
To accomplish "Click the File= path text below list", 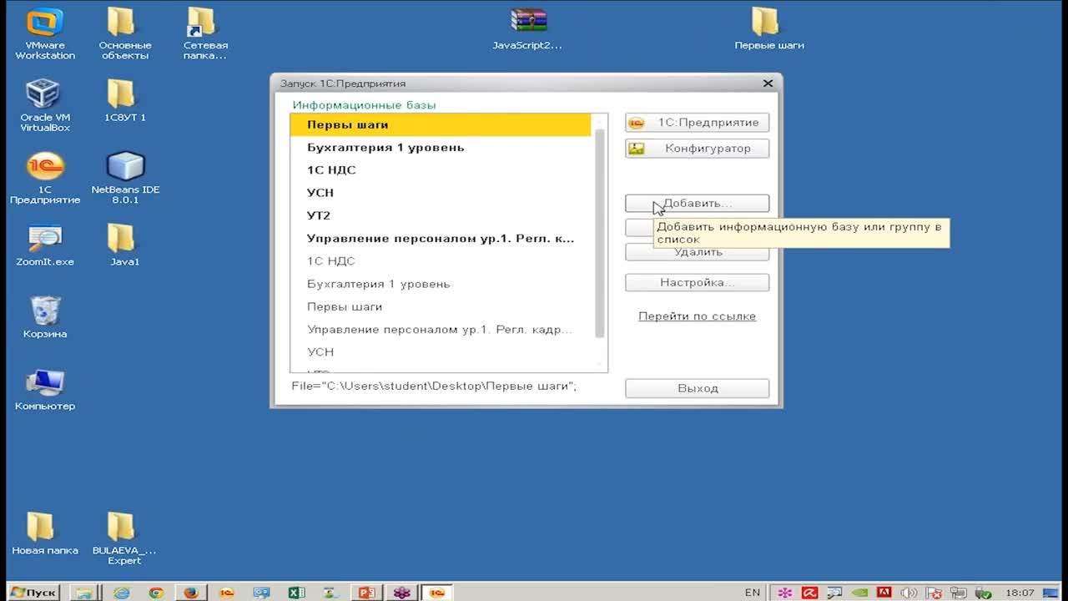I will coord(434,386).
